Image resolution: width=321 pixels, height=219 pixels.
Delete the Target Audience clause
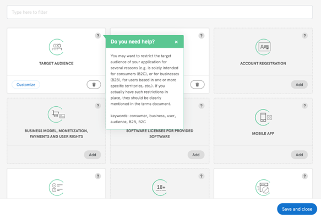94,85
